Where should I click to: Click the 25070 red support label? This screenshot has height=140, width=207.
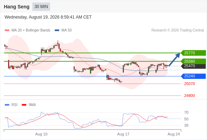pos(189,84)
